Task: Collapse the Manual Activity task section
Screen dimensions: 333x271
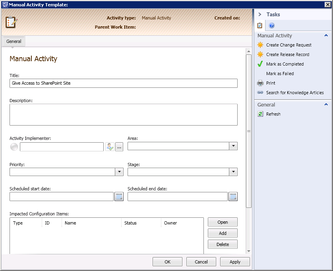Action: [x=326, y=36]
